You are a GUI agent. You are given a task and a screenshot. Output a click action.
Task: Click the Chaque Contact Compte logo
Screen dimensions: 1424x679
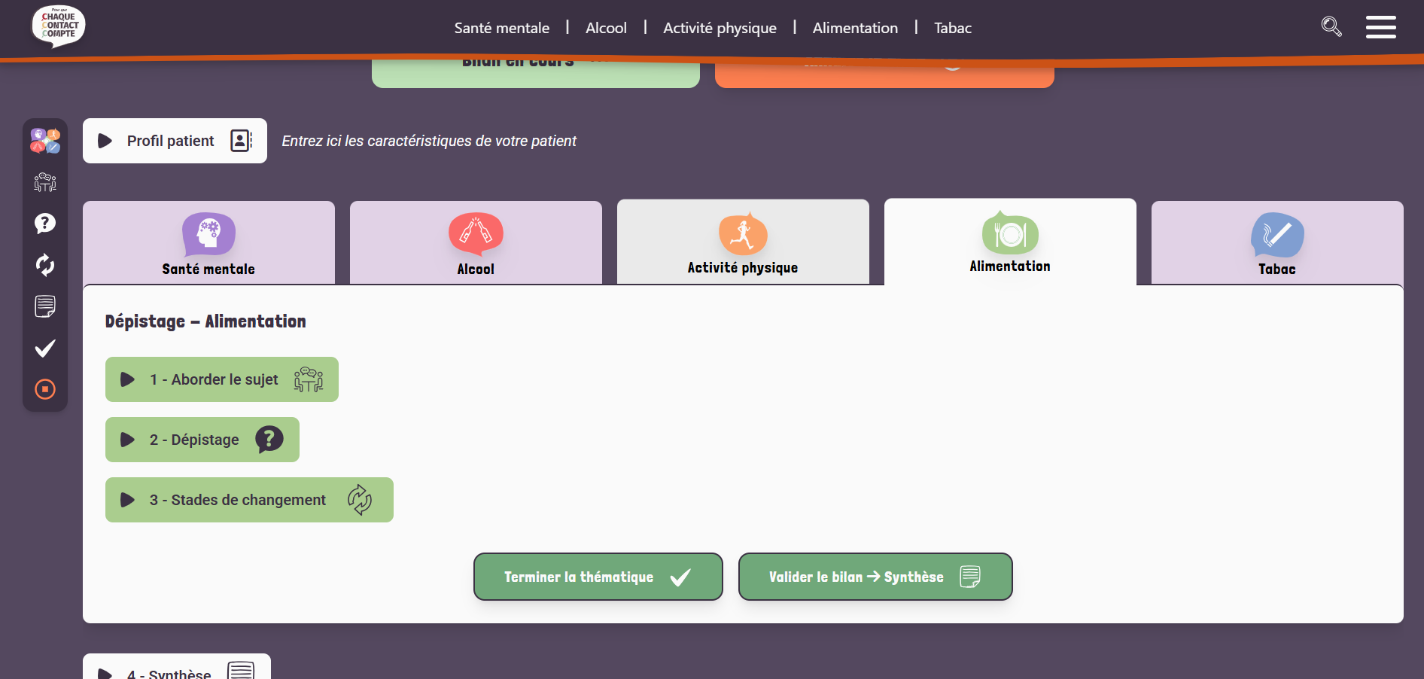[58, 26]
